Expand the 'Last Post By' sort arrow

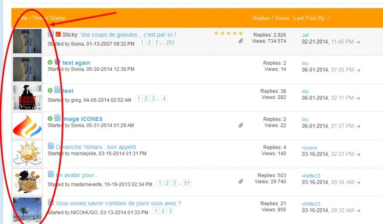(x=329, y=18)
